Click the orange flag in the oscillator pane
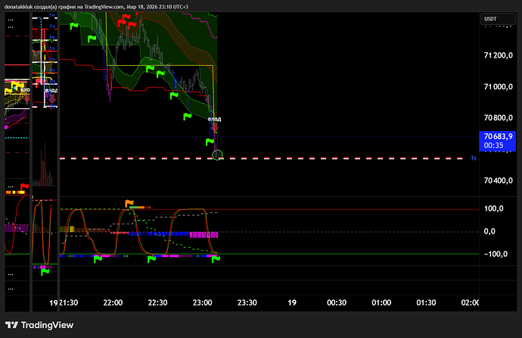The width and height of the screenshot is (522, 338). click(129, 203)
